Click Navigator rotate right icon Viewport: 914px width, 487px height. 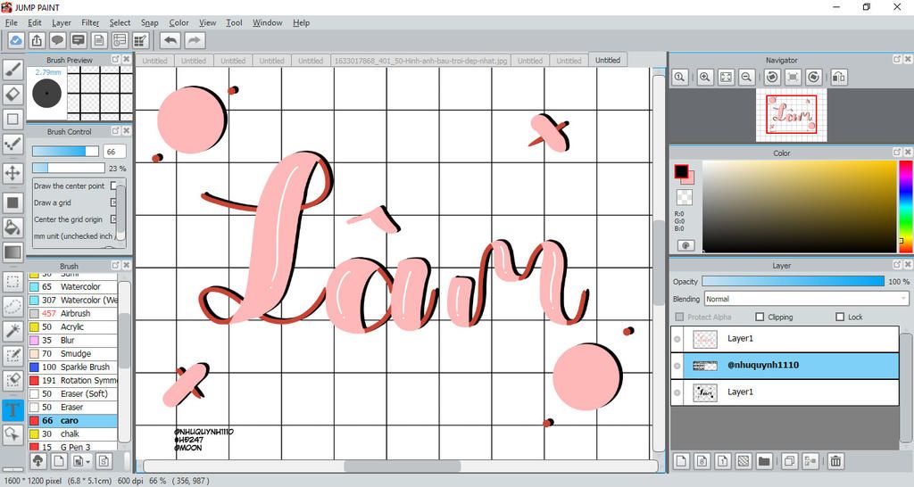[x=814, y=77]
